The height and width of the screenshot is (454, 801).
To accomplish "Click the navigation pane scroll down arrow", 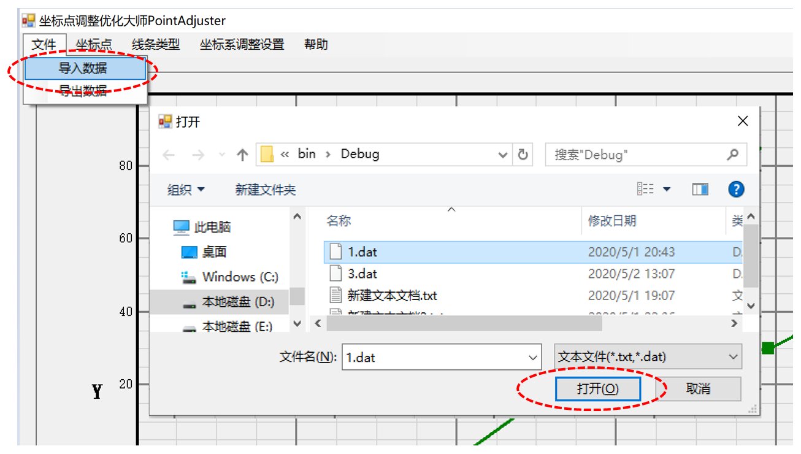I will [x=297, y=323].
